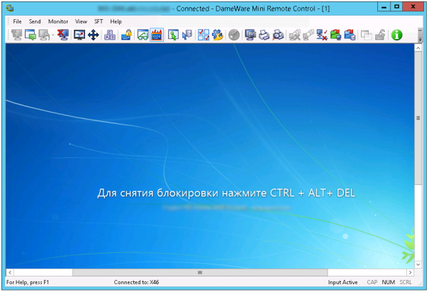
Task: Click the horizontal scrollbar right arrow
Action: click(409, 272)
